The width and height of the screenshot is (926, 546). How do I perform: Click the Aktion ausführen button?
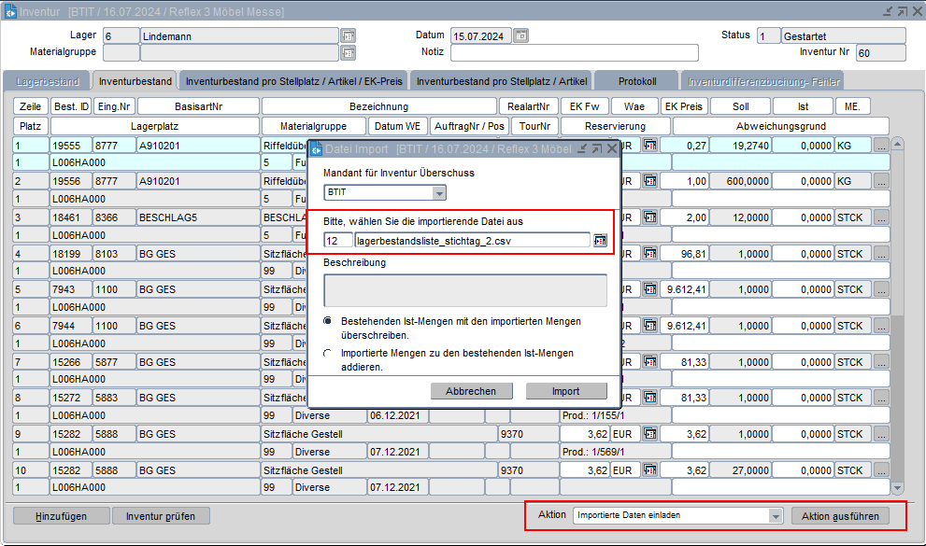(x=840, y=515)
